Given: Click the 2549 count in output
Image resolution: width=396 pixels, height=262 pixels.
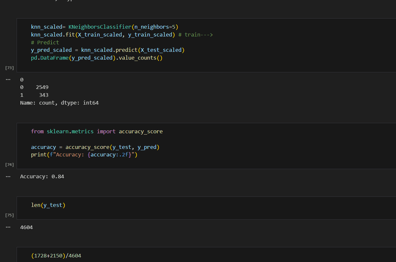Looking at the screenshot, I should pos(42,87).
